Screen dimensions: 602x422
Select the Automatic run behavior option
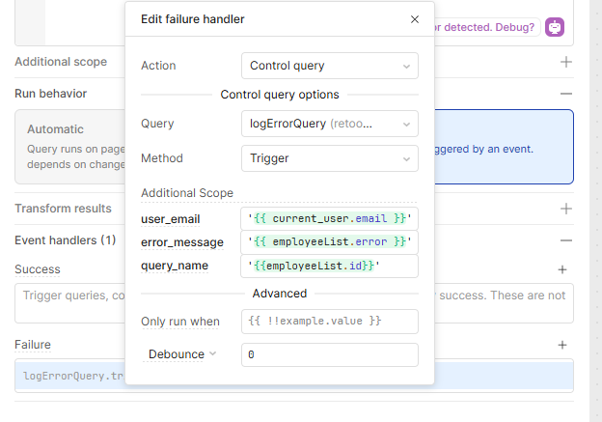(70, 147)
